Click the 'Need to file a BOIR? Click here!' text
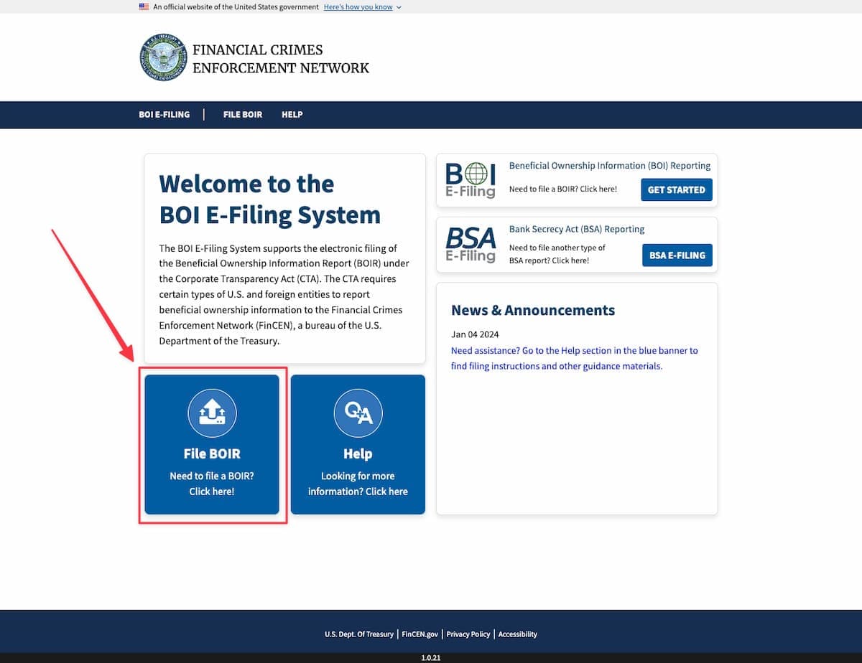 212,483
